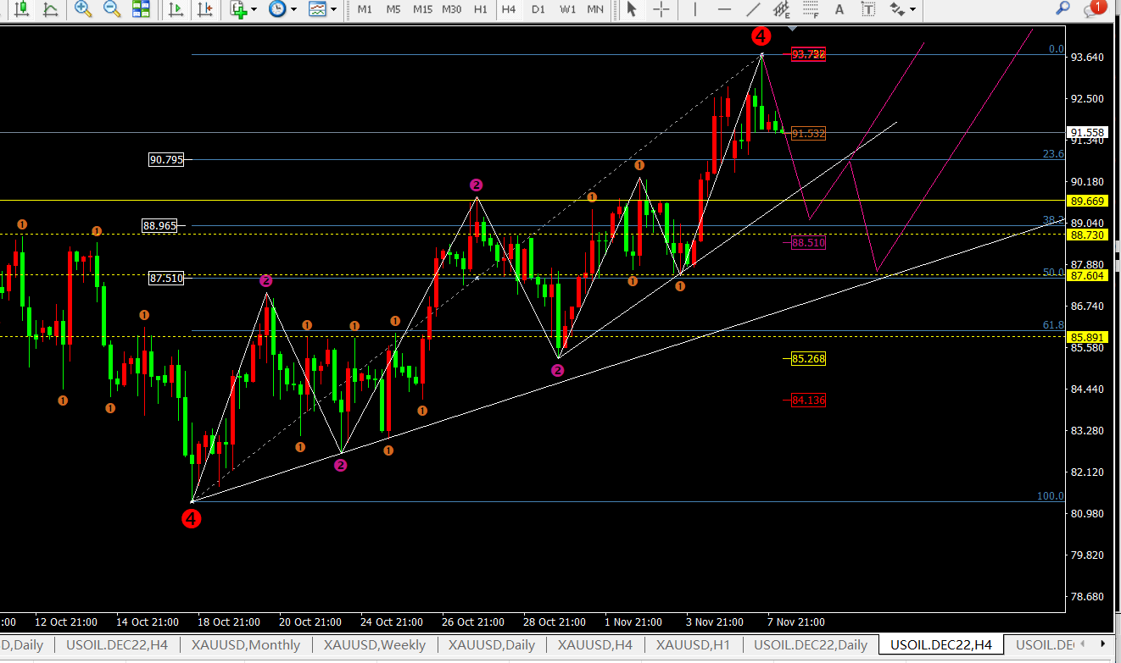Click the 91.532 price label
The image size is (1121, 663).
[808, 134]
